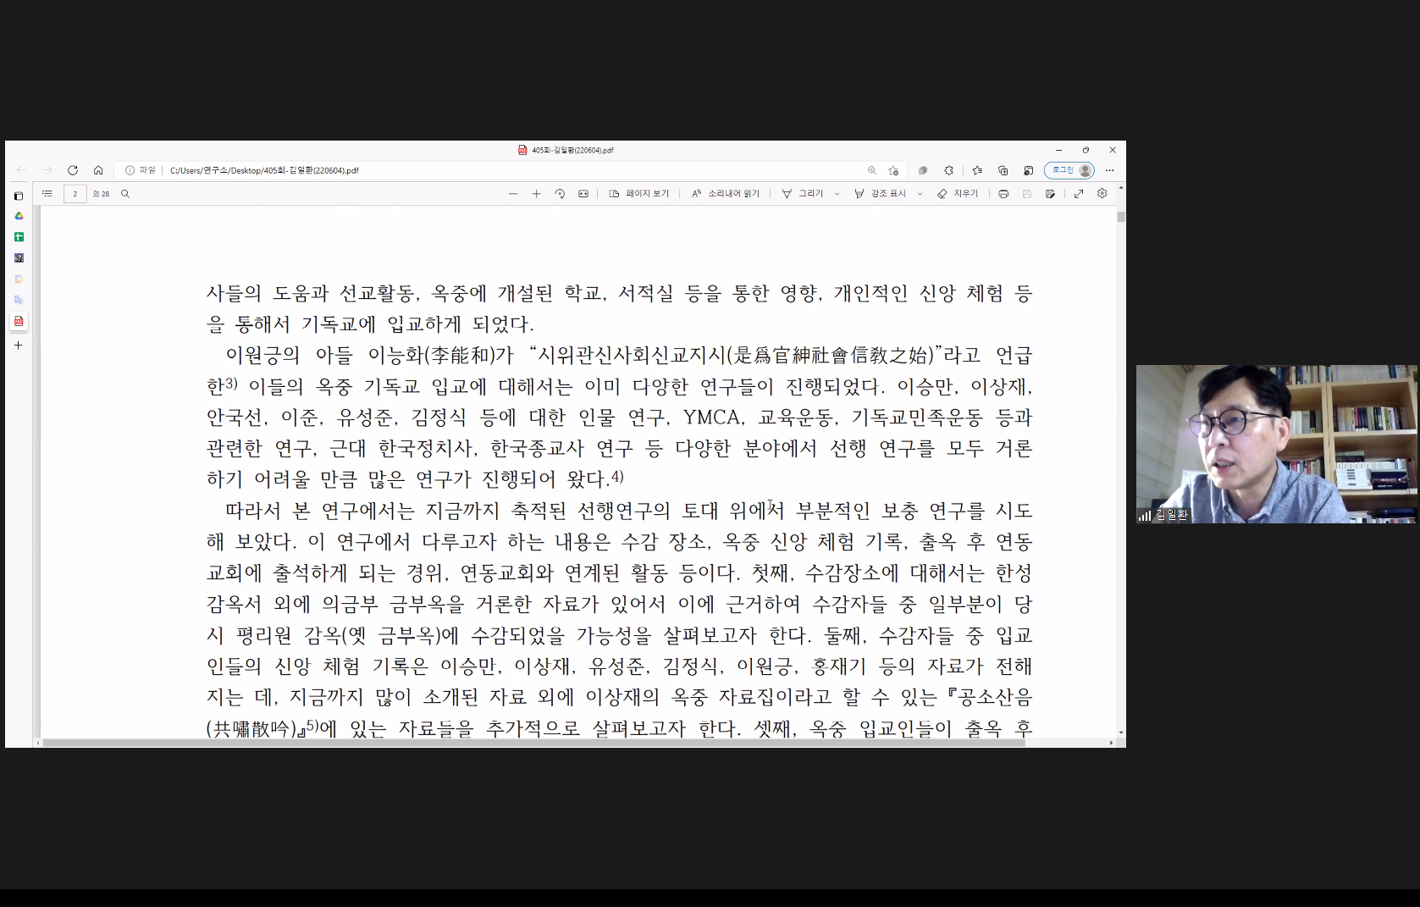The height and width of the screenshot is (907, 1420).
Task: Add this page to favorites
Action: 893,170
